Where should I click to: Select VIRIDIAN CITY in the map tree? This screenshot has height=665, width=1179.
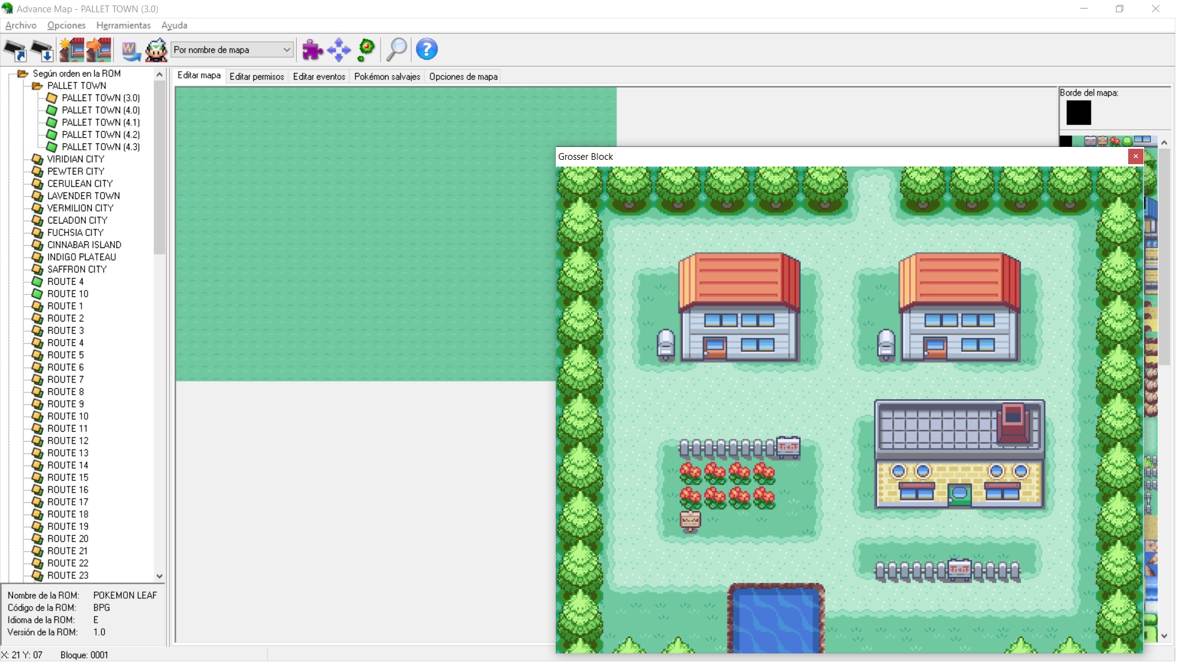[x=76, y=160]
